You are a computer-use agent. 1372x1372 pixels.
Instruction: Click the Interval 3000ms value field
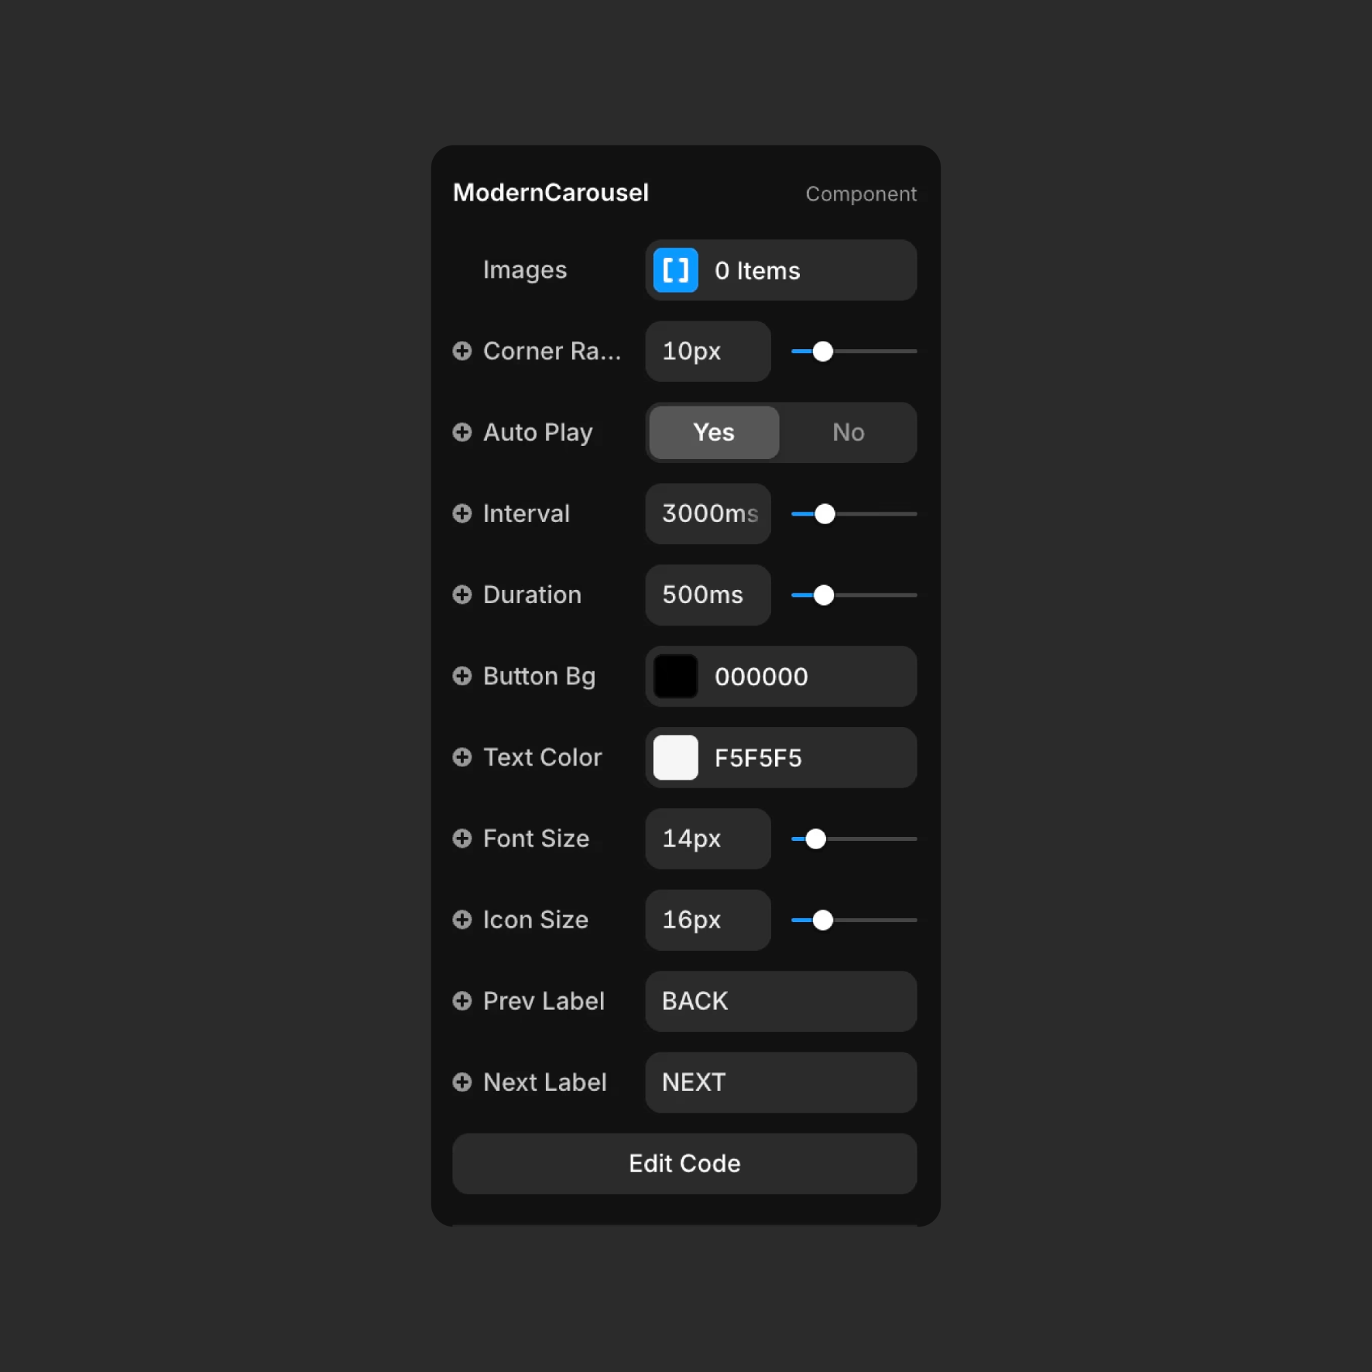[x=708, y=513]
